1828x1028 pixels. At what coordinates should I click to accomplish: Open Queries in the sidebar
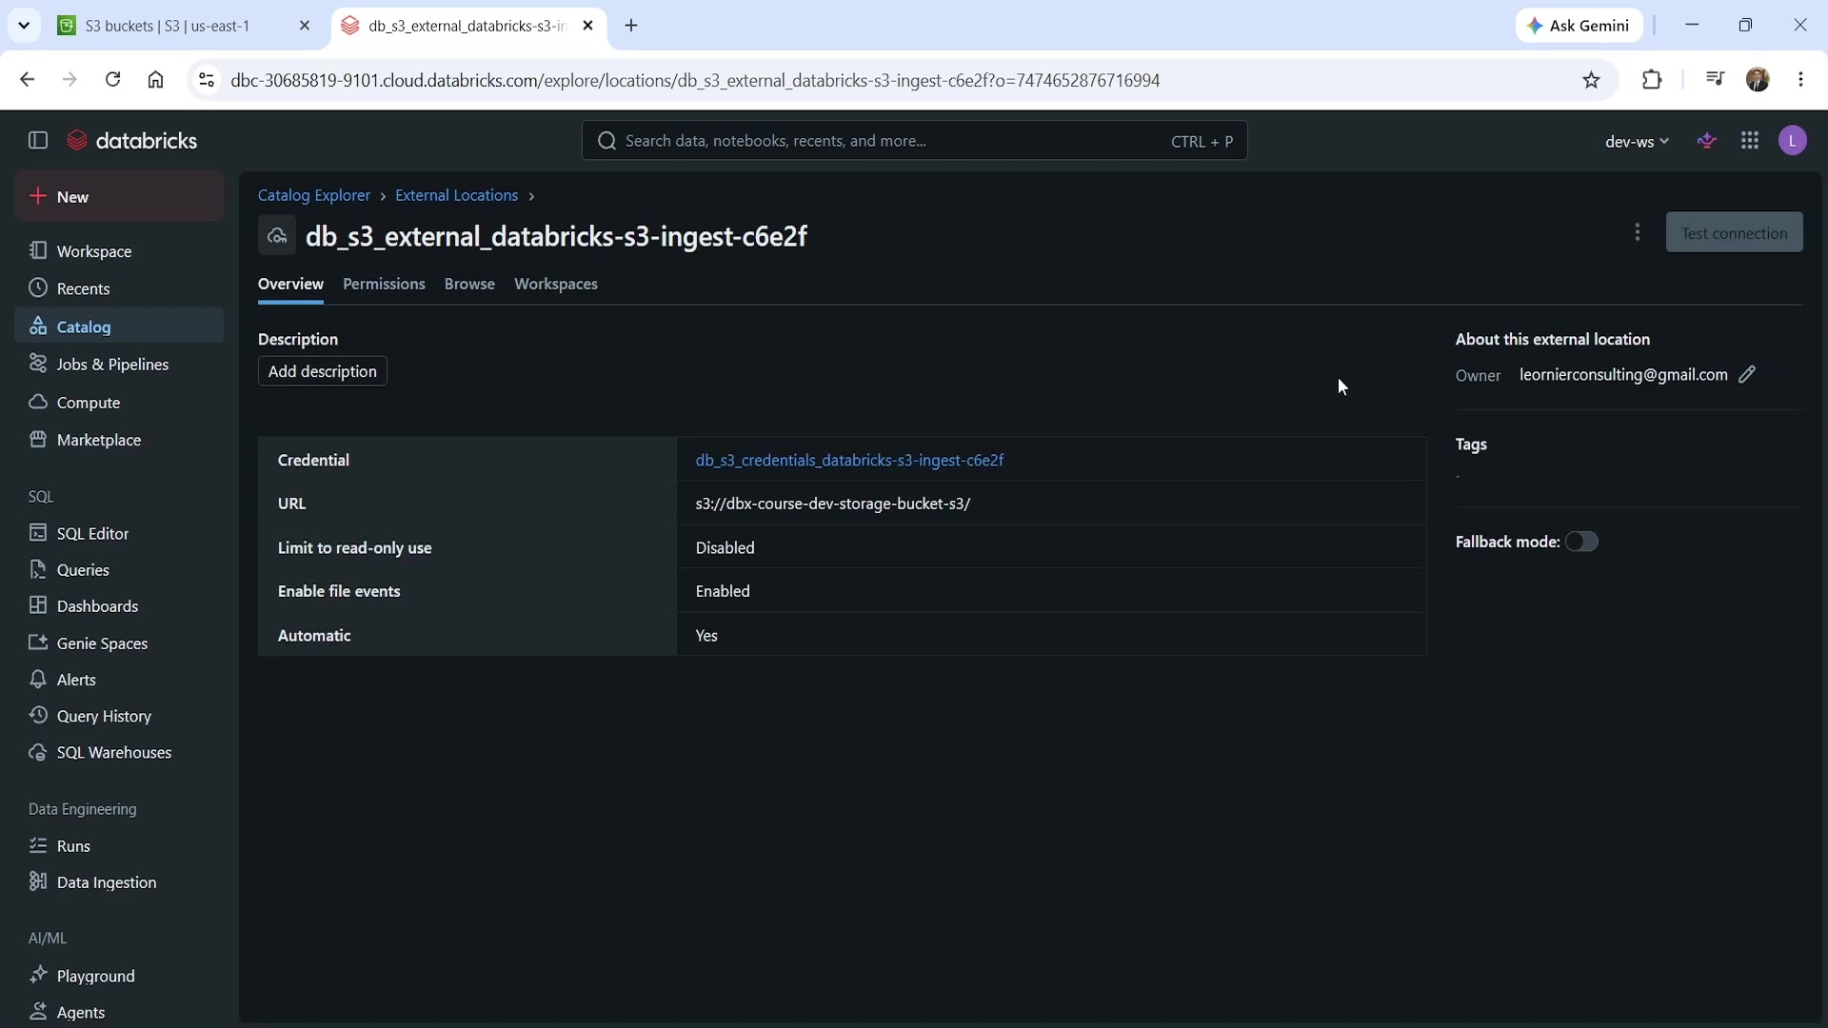(119, 570)
